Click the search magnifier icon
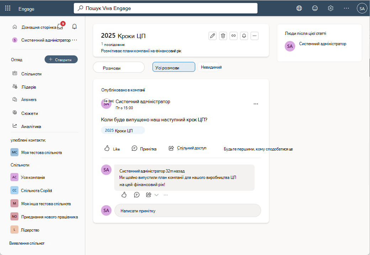This screenshot has height=255, width=370. (x=80, y=8)
